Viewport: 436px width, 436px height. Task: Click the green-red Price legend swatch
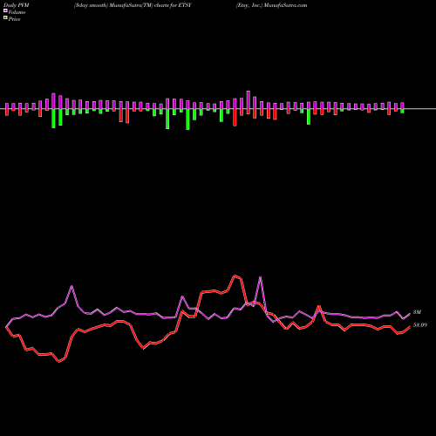5,18
